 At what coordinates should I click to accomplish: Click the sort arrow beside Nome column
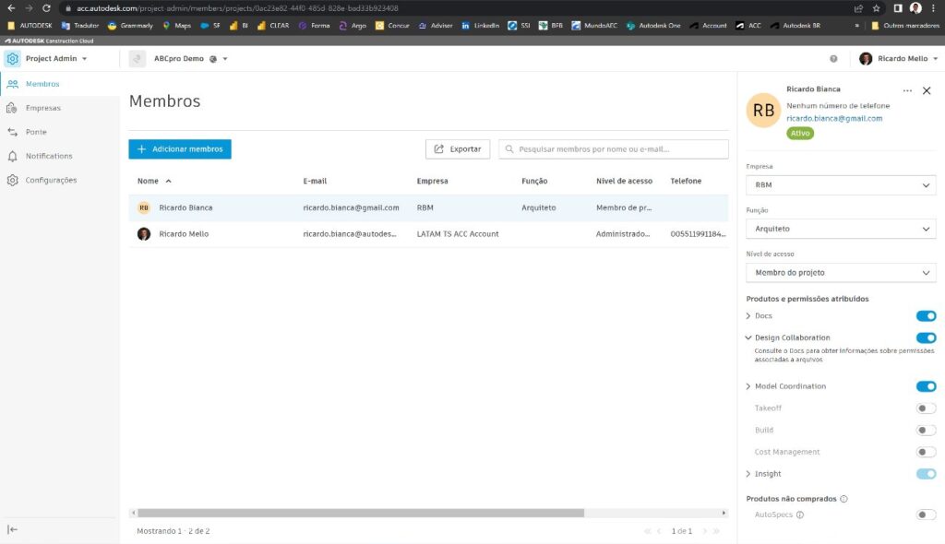click(x=169, y=181)
